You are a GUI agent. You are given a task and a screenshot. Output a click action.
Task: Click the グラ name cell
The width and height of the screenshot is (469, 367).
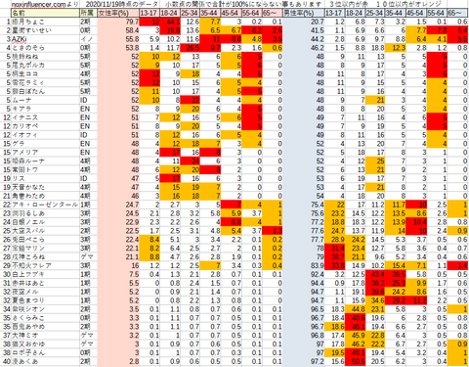[46, 144]
